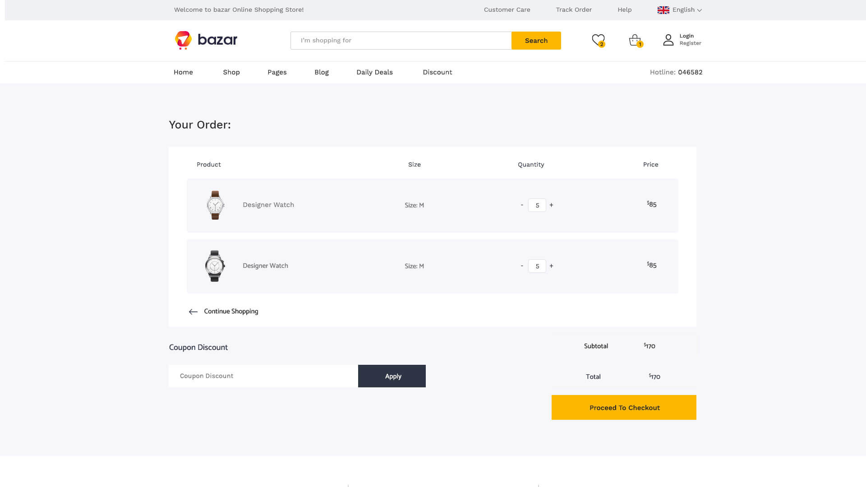Open the Discount menu item

[438, 72]
